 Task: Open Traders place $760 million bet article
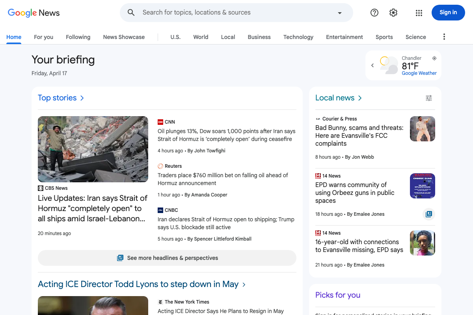[x=223, y=179]
